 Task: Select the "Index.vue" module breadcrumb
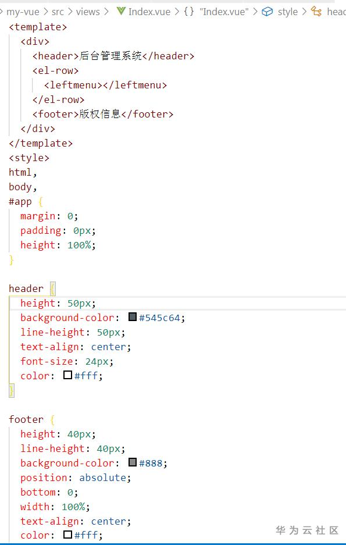coord(224,12)
